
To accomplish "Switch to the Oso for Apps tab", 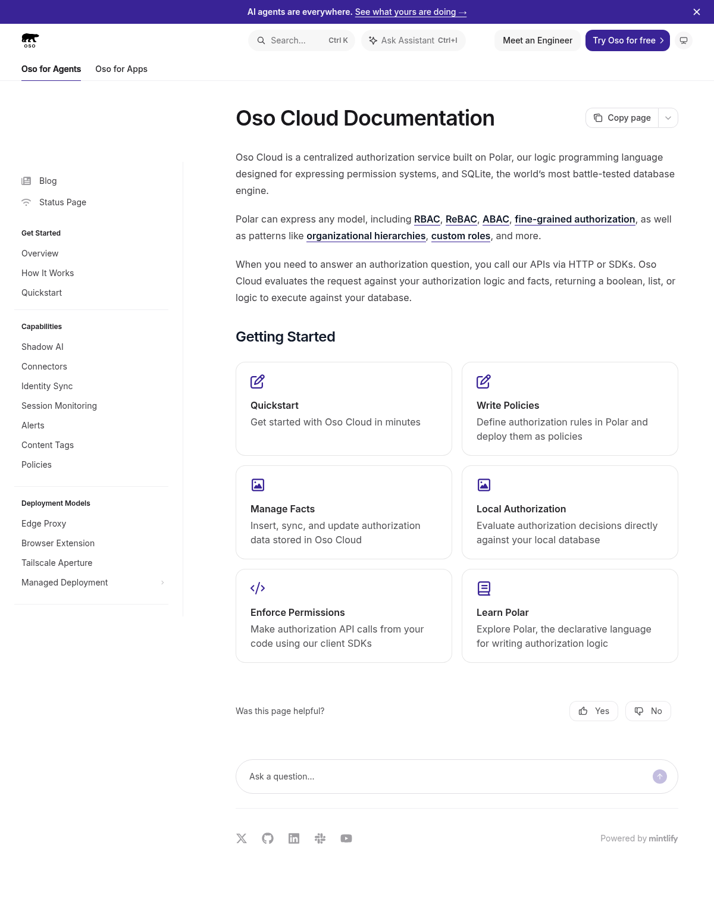I will [121, 69].
